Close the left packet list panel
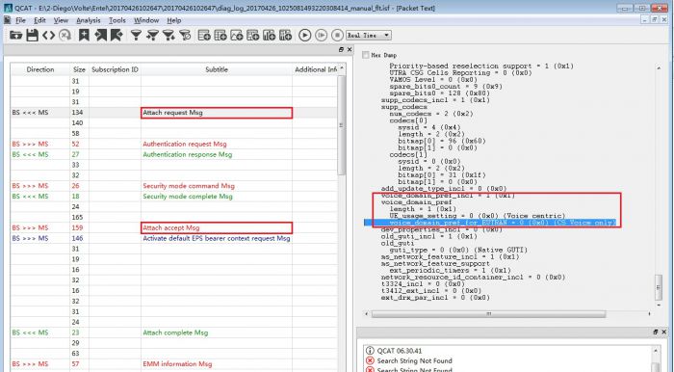The width and height of the screenshot is (674, 372). tap(350, 49)
